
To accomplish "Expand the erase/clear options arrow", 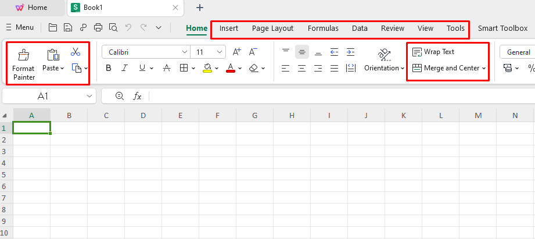I will 263,68.
